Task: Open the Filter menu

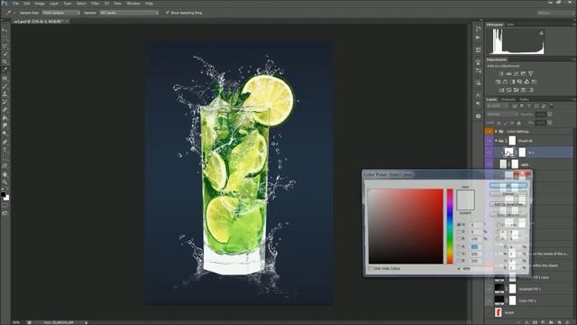Action: (x=95, y=4)
